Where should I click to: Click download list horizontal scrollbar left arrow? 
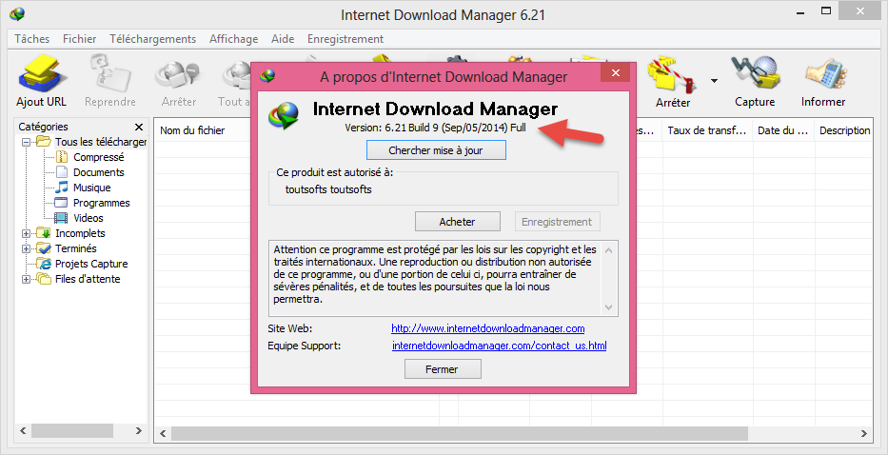(163, 433)
